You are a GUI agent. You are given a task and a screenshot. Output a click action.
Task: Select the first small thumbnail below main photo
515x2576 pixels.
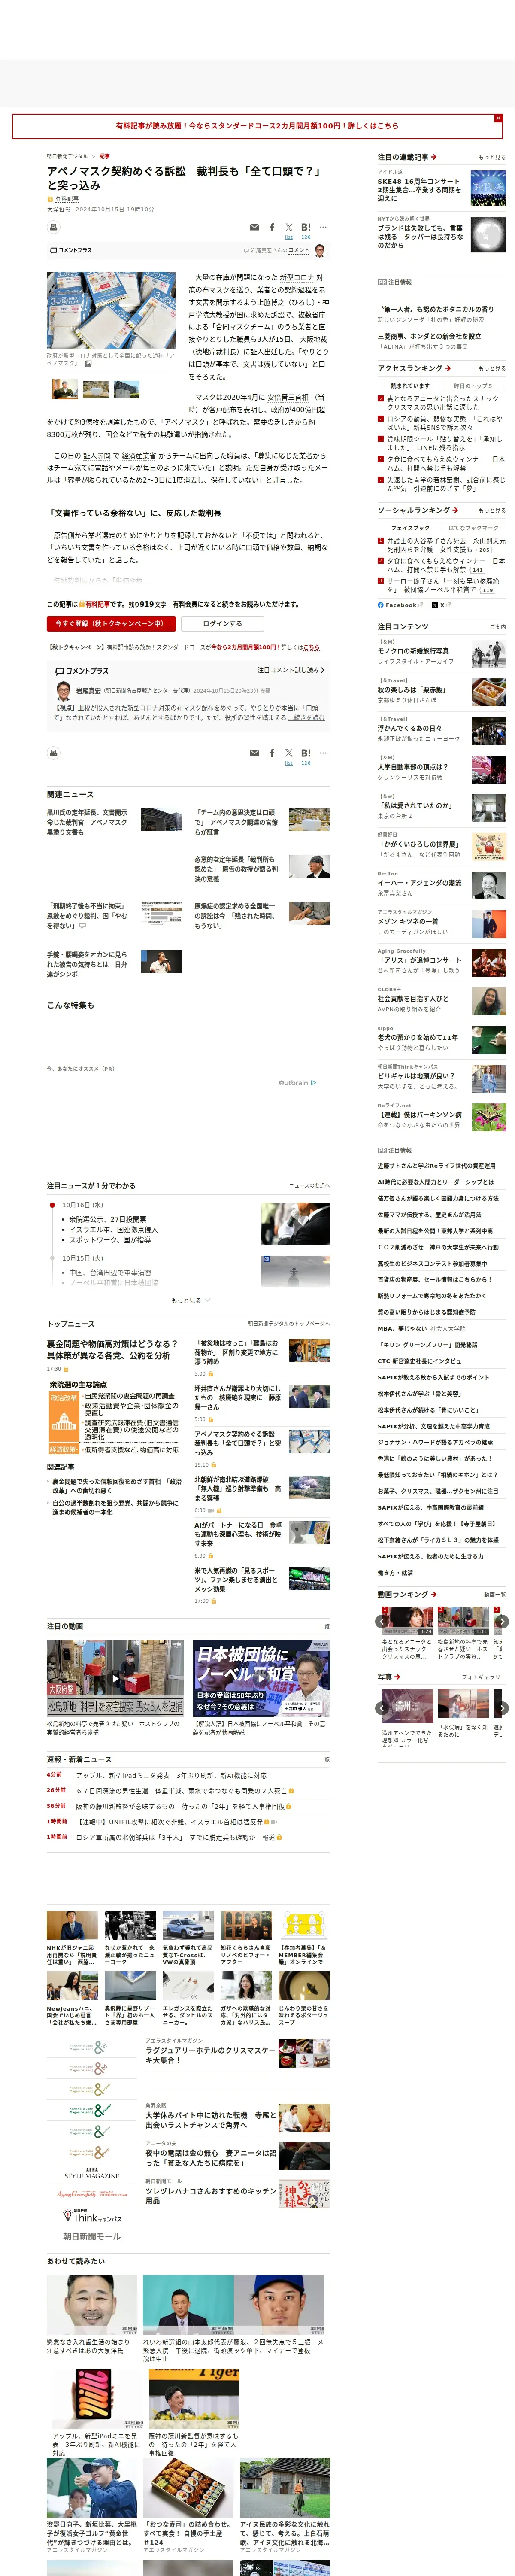pyautogui.click(x=64, y=389)
